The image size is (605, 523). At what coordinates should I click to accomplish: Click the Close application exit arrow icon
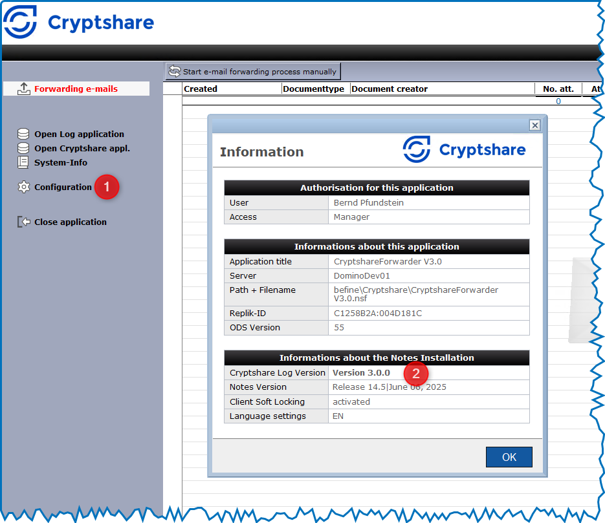[x=23, y=222]
